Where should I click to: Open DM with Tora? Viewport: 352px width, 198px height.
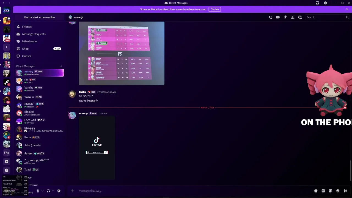click(x=40, y=97)
